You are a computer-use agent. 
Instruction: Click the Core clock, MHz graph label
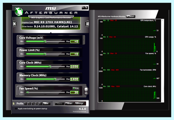pos(150,86)
